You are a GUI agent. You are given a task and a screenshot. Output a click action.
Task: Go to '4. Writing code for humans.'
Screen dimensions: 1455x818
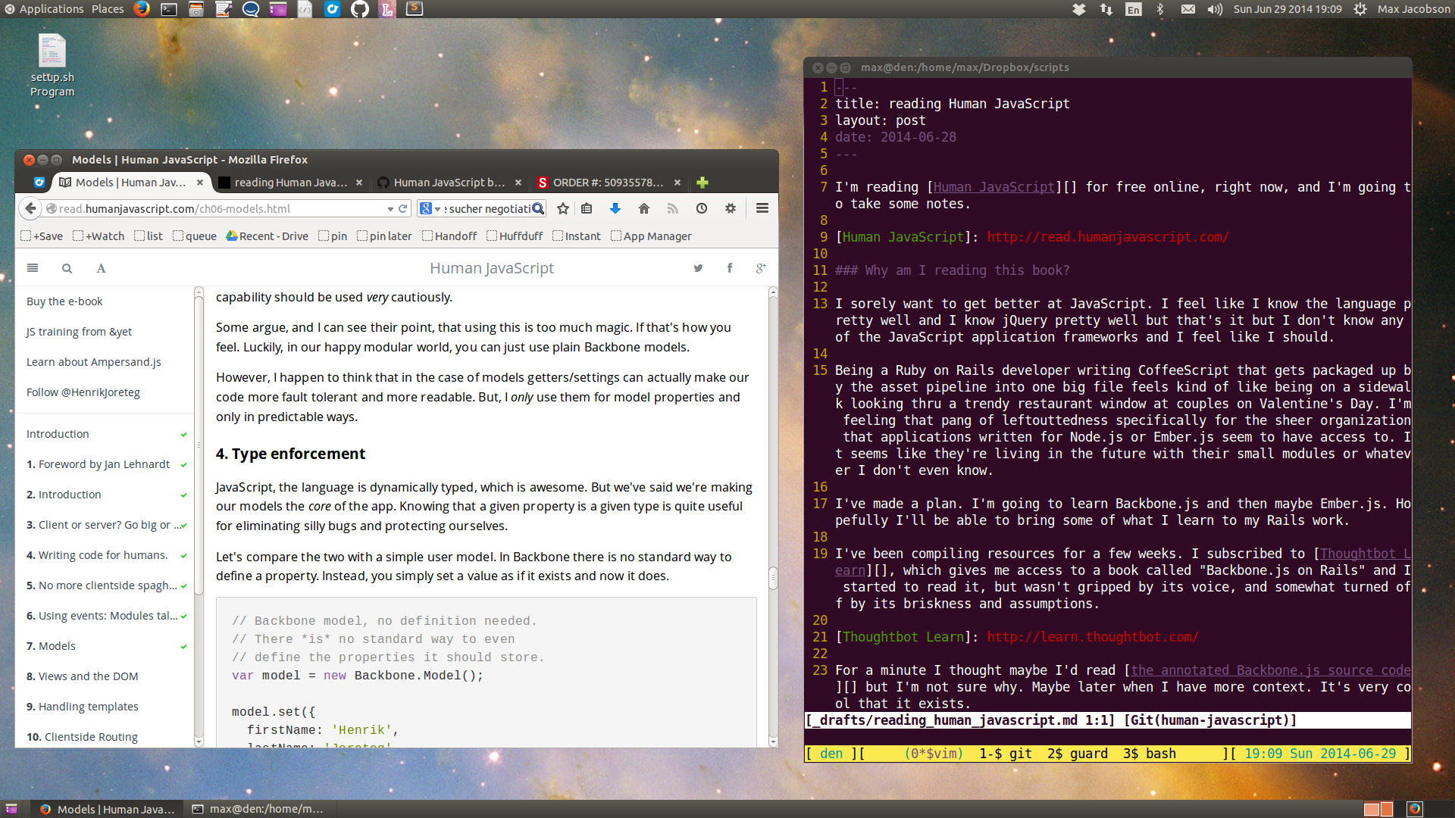point(98,555)
